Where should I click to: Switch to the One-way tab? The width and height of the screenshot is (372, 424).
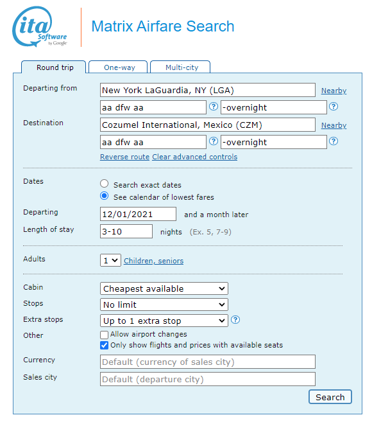[118, 67]
